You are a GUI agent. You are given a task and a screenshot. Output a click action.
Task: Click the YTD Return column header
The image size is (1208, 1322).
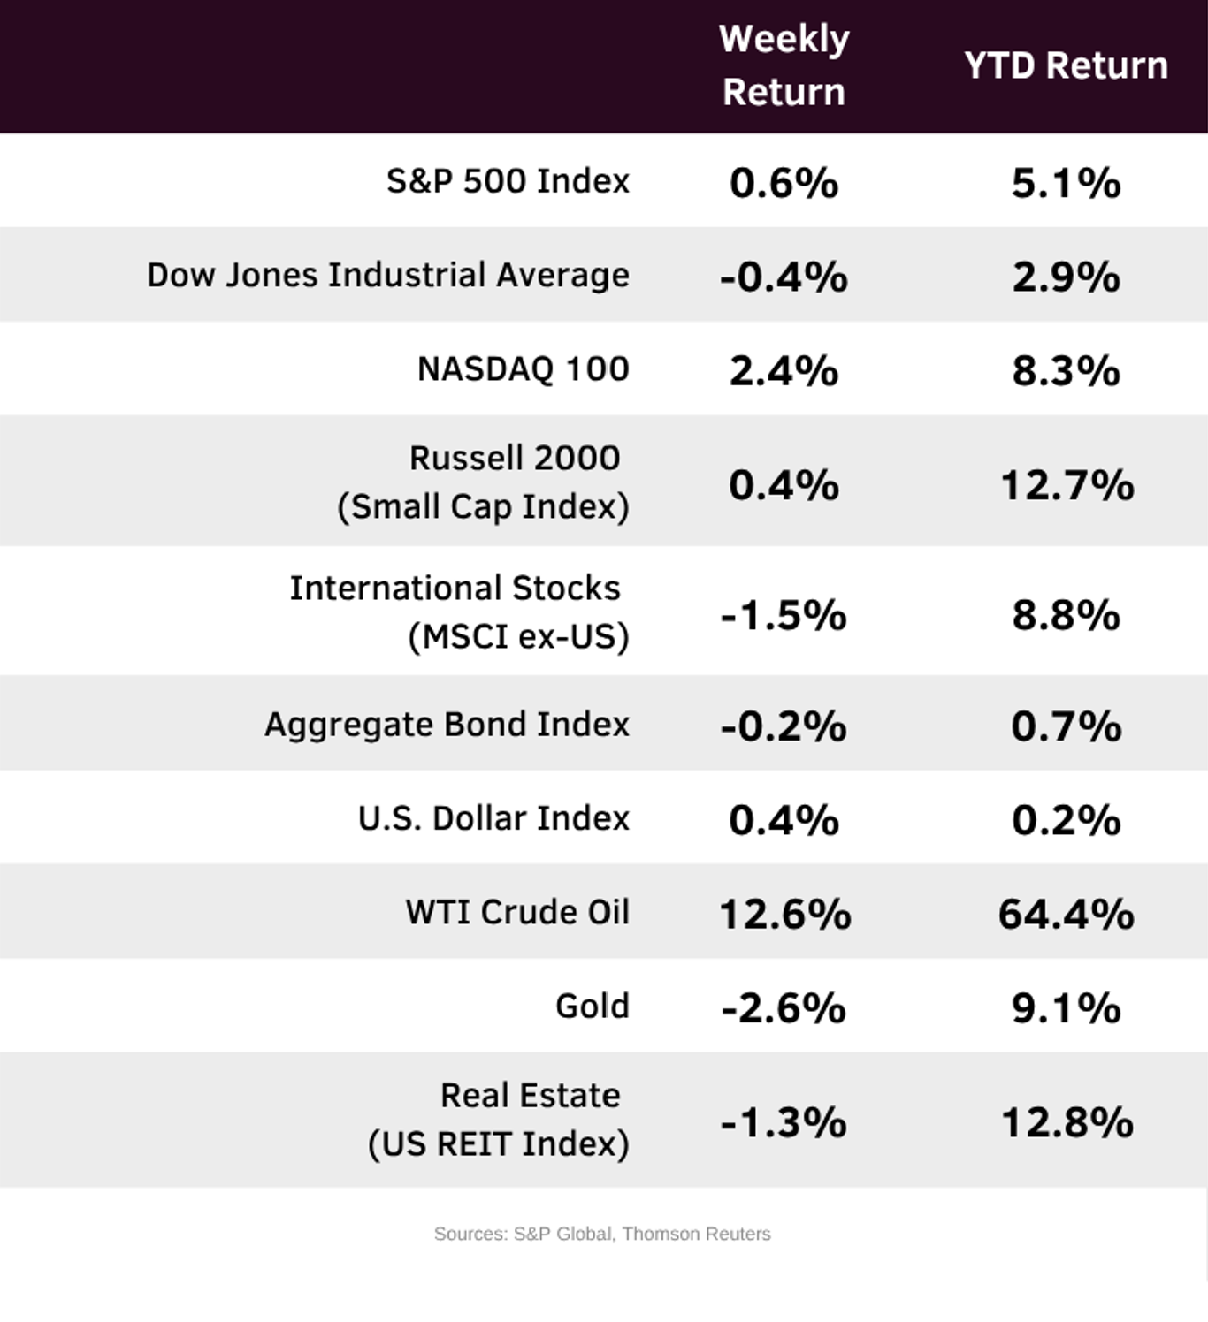point(1066,65)
